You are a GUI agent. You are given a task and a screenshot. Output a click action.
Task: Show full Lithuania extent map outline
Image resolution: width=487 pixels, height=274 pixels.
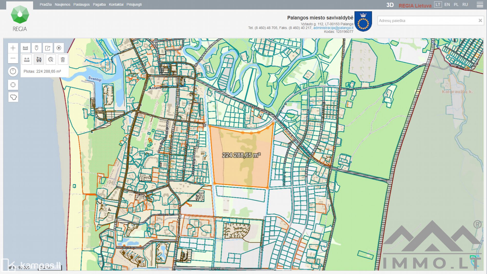[13, 97]
